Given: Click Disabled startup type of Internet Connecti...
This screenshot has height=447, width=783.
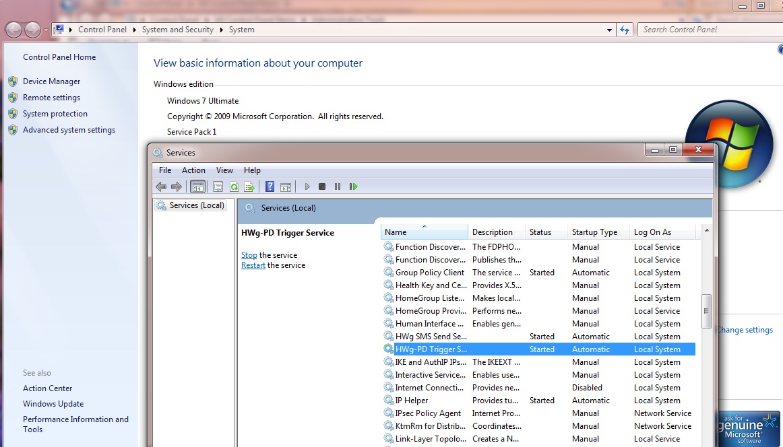Looking at the screenshot, I should click(x=588, y=388).
